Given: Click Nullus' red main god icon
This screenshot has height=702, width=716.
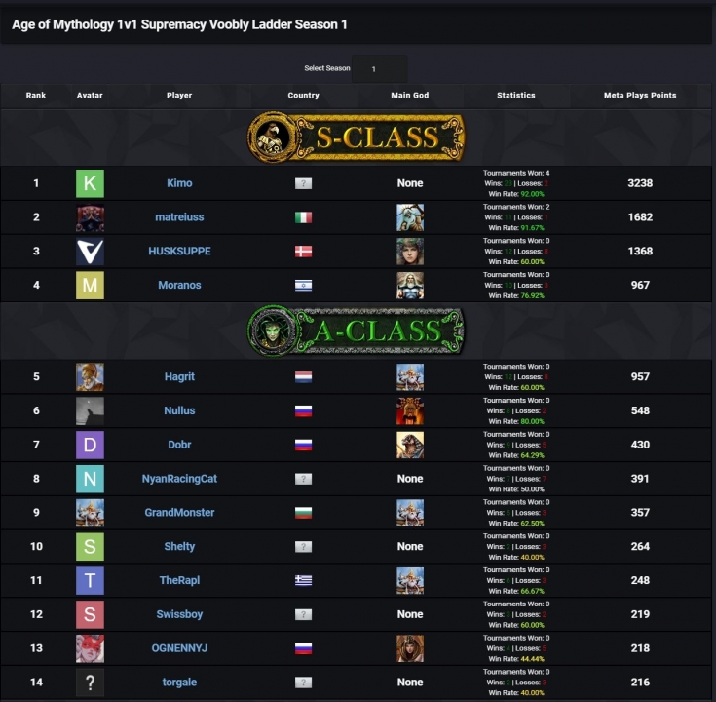Looking at the screenshot, I should [x=410, y=410].
